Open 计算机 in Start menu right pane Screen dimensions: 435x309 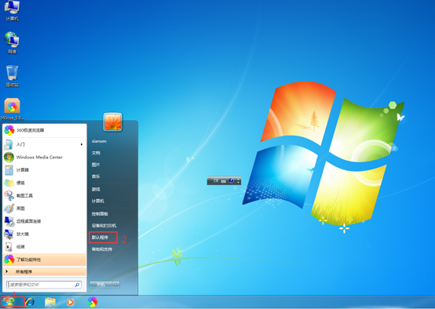tap(98, 201)
